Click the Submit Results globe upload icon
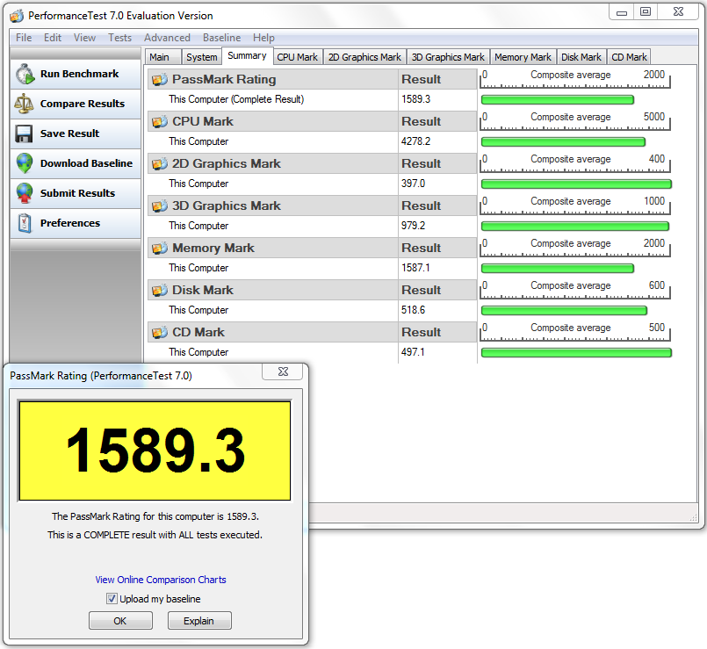The image size is (707, 649). pyautogui.click(x=25, y=193)
